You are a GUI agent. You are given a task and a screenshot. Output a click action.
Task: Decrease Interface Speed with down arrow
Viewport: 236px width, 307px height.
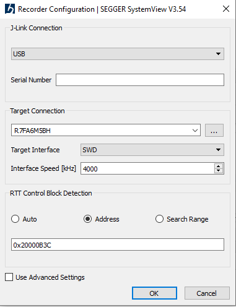pyautogui.click(x=219, y=171)
